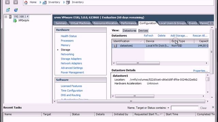
Task: Collapse the 192.168.1.4 tree node
Action: pos(6,17)
